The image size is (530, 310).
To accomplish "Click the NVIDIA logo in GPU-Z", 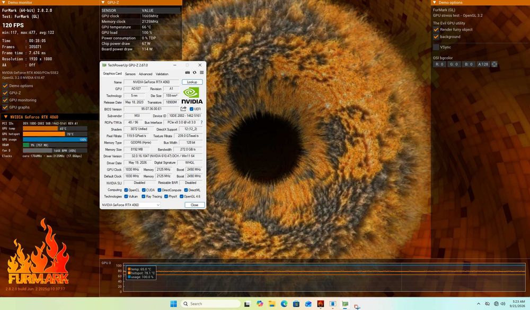I will click(192, 96).
